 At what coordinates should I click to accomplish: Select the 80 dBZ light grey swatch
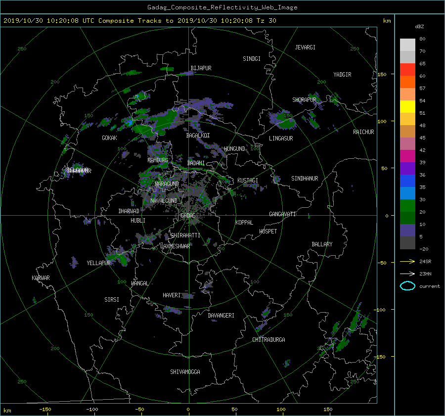(407, 45)
